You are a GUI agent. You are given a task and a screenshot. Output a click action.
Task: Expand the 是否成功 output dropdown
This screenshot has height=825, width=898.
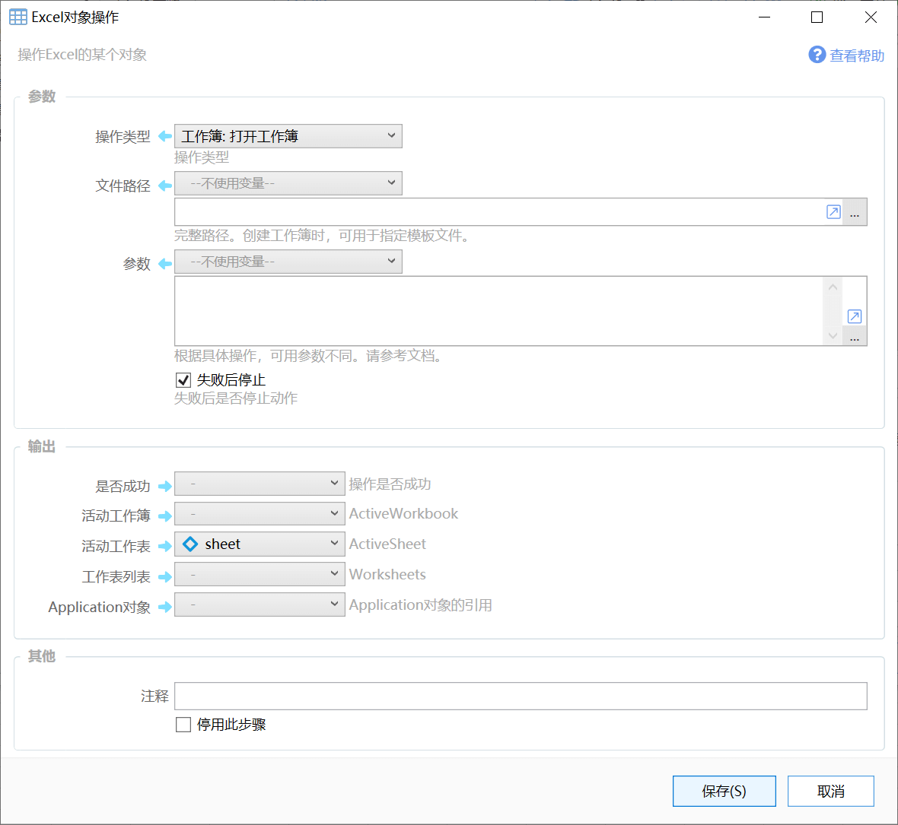click(260, 484)
